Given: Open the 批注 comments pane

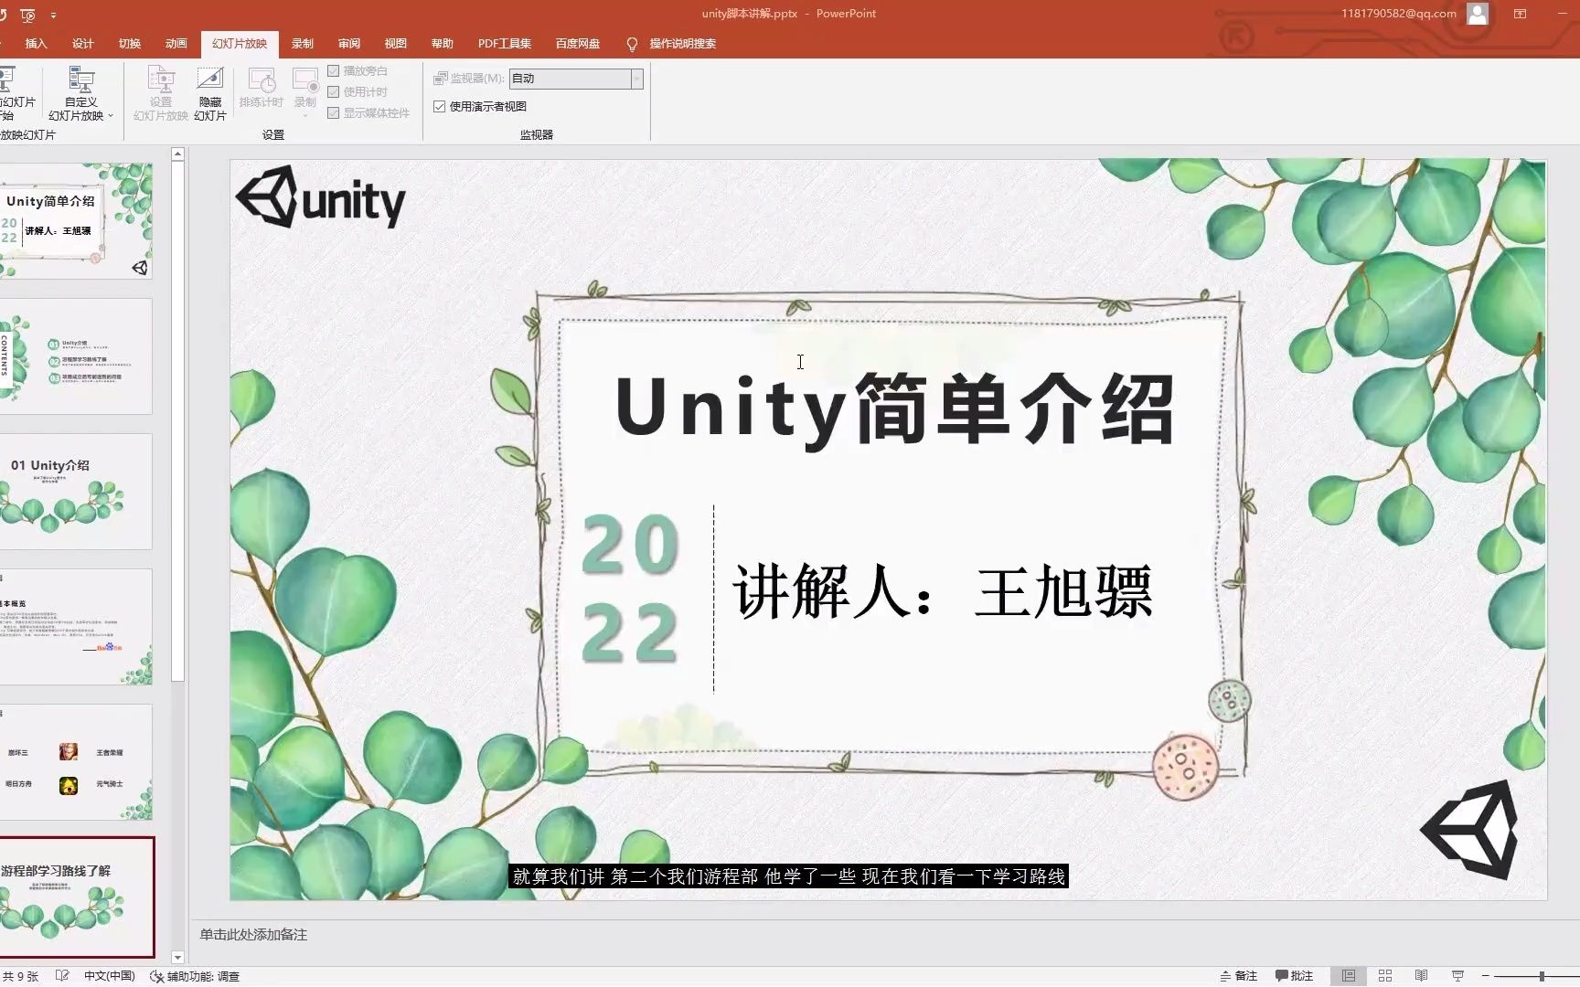Looking at the screenshot, I should tap(1294, 976).
